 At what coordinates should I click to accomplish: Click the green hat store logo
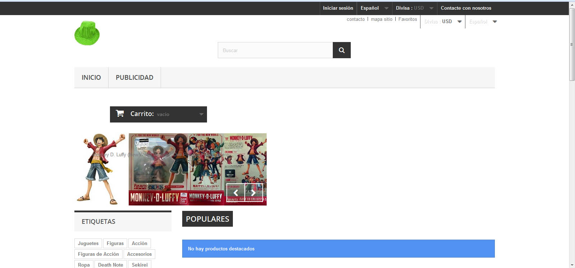coord(87,33)
